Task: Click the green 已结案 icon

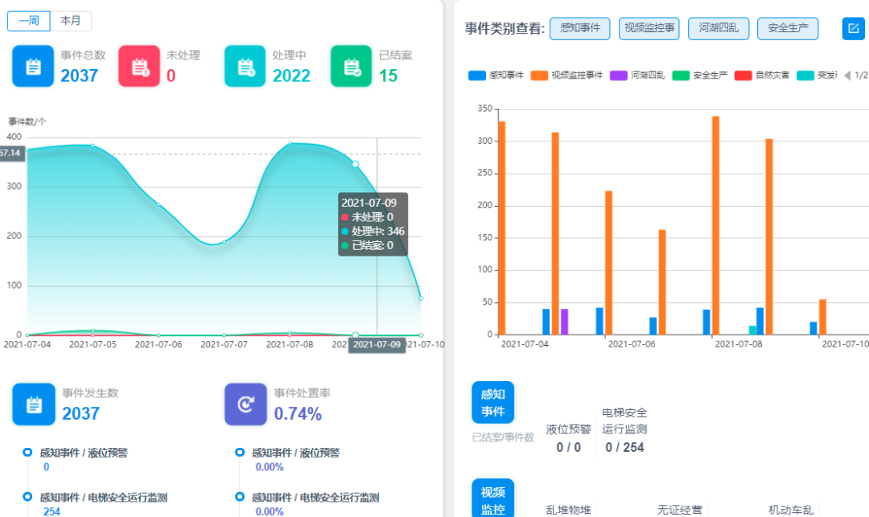Action: click(x=352, y=67)
